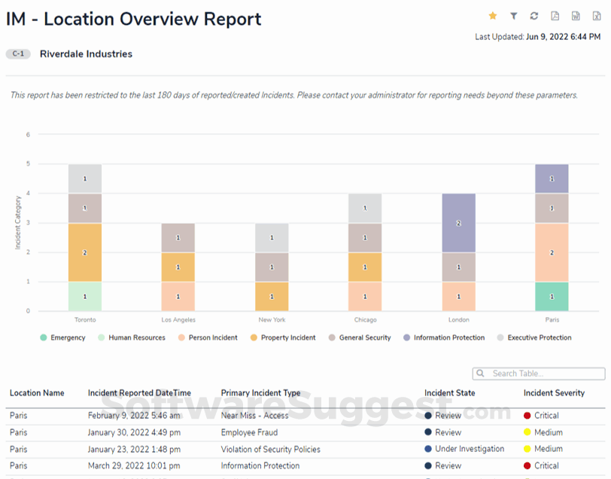Open the report filter options
611x479 pixels.
(x=513, y=16)
